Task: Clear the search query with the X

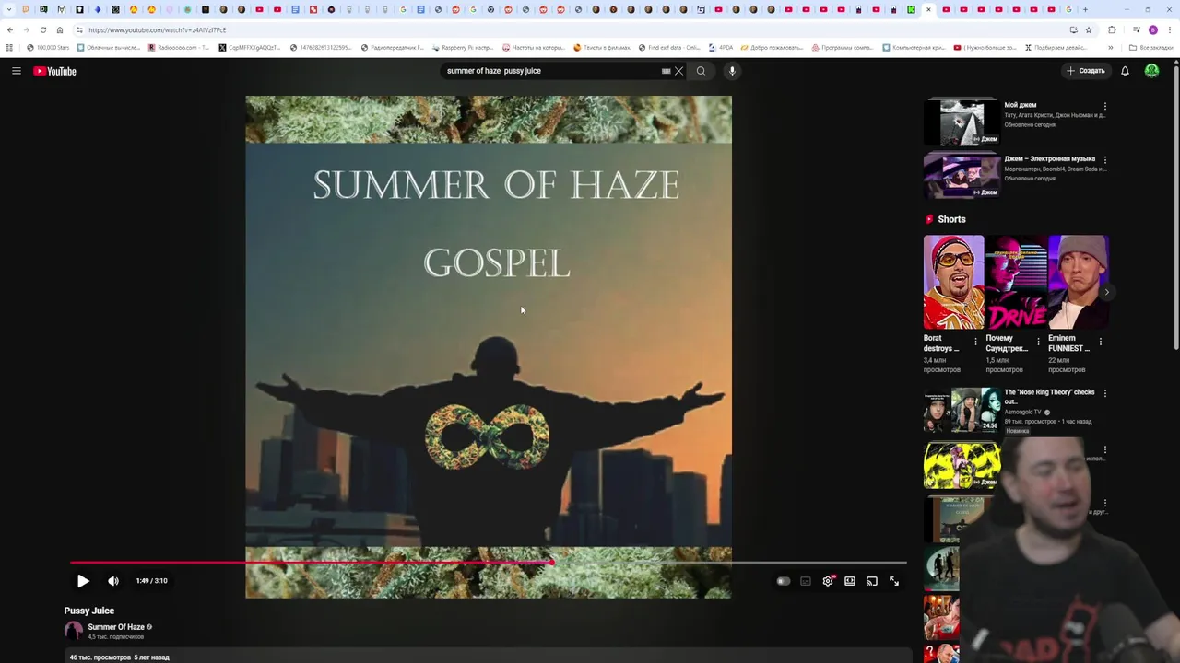Action: pos(679,71)
